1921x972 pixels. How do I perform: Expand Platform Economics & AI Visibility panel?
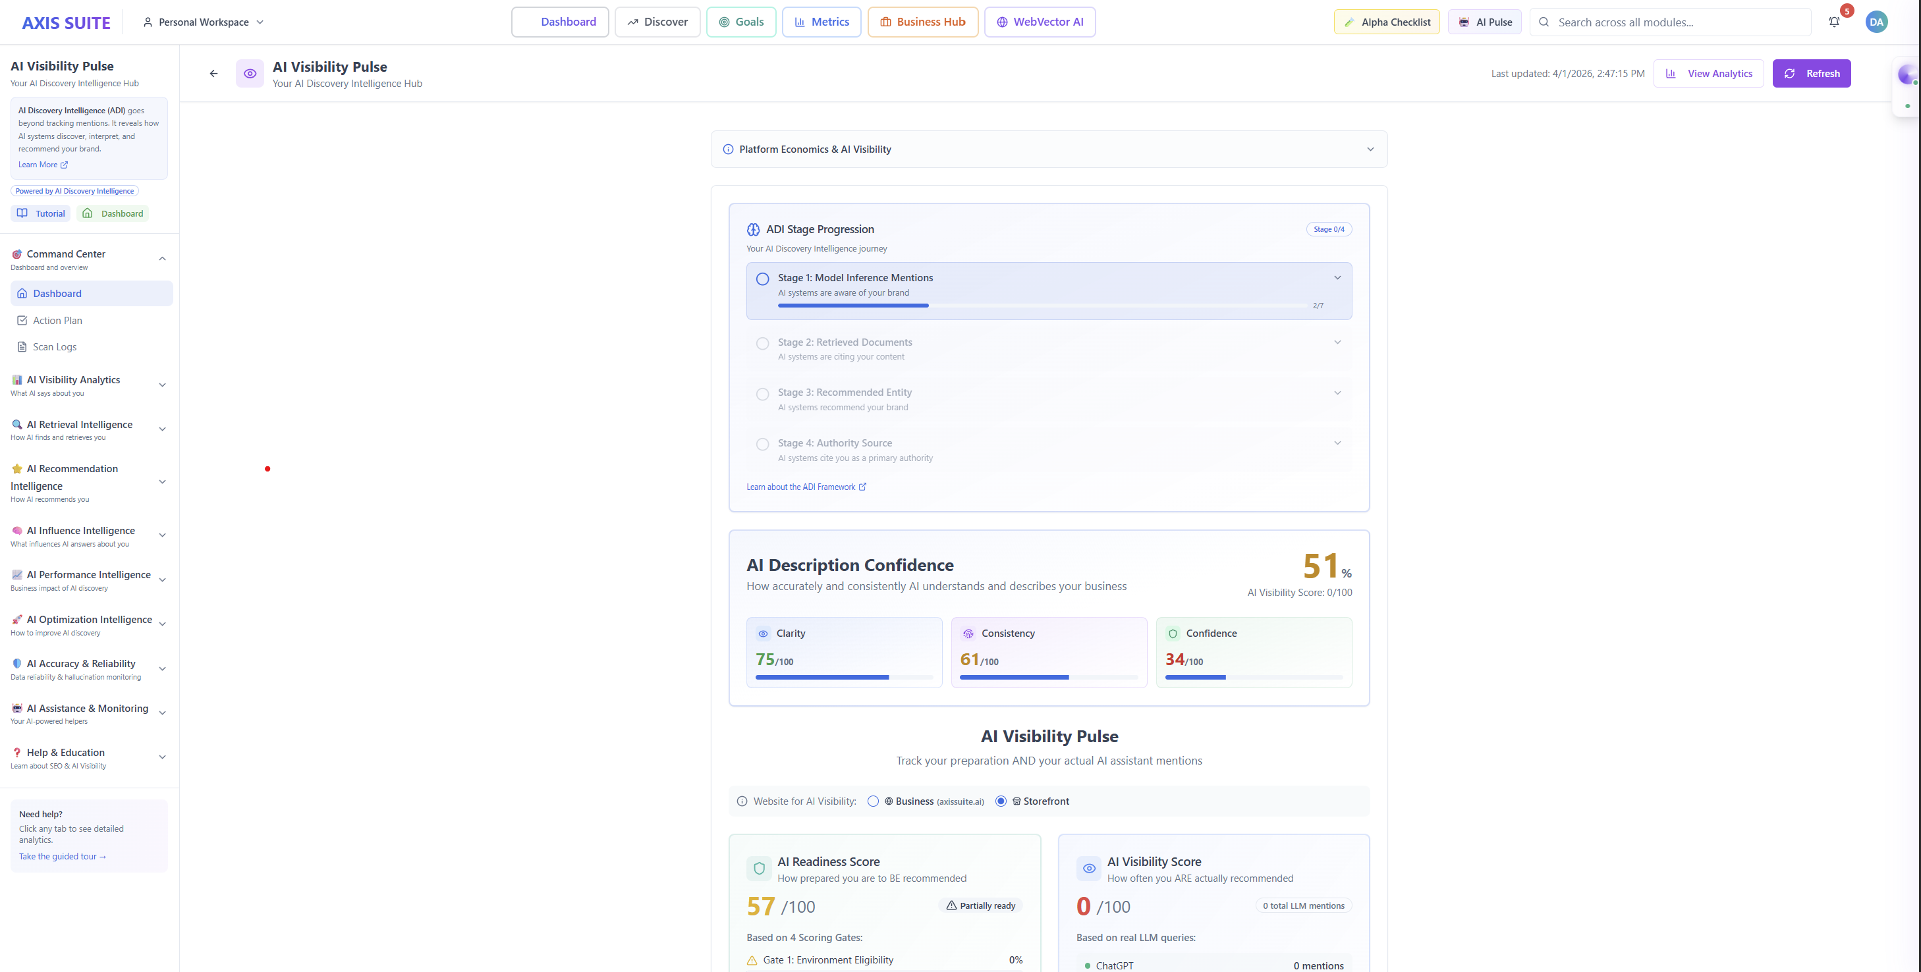[x=1049, y=149]
